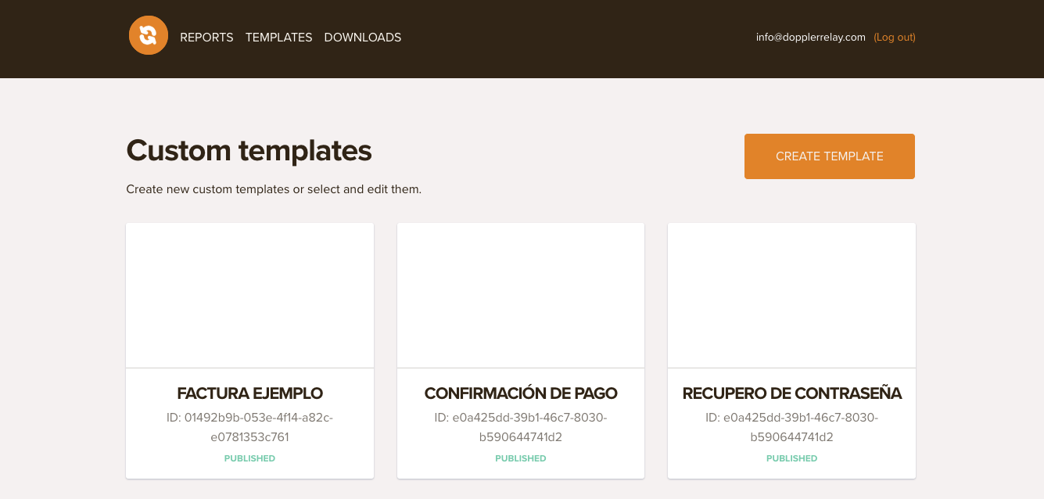This screenshot has height=499, width=1044.
Task: Click the 'Create new custom templates' description text
Action: (274, 189)
